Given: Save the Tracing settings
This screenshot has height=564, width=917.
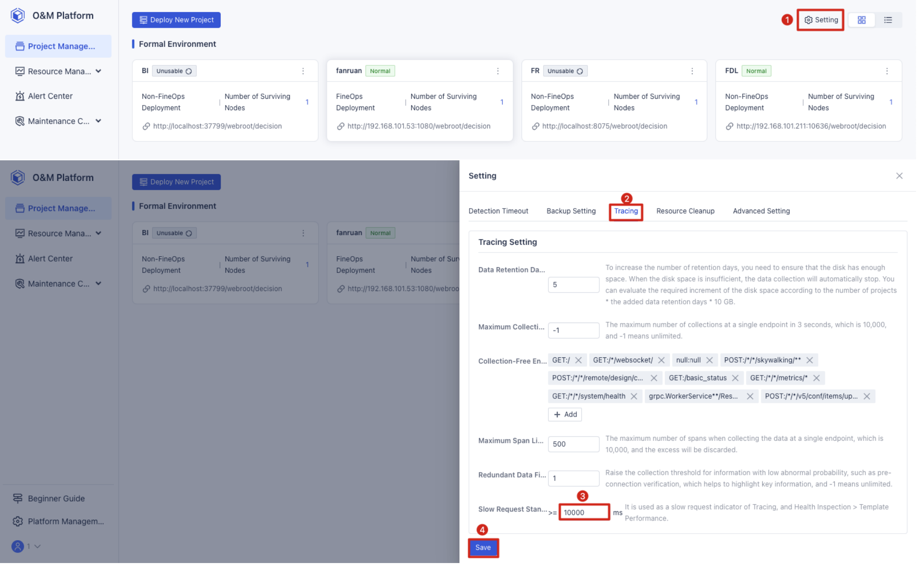Looking at the screenshot, I should pos(483,548).
